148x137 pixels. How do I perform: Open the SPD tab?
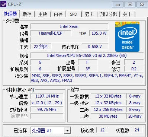tap(74, 14)
